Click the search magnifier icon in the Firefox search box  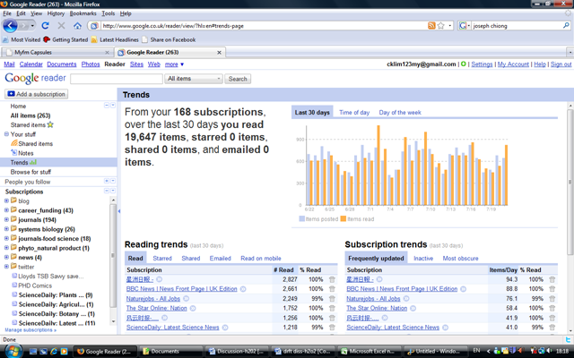[566, 26]
